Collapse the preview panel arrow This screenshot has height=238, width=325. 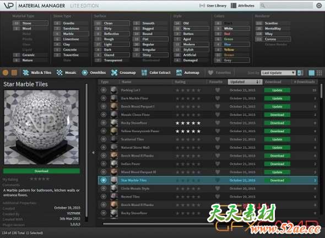coord(94,153)
